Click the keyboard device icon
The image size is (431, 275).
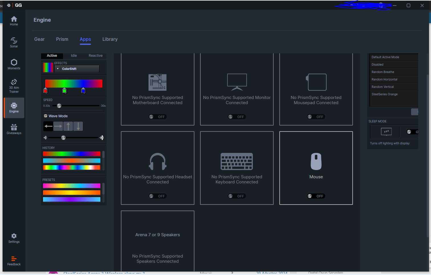coord(237,161)
